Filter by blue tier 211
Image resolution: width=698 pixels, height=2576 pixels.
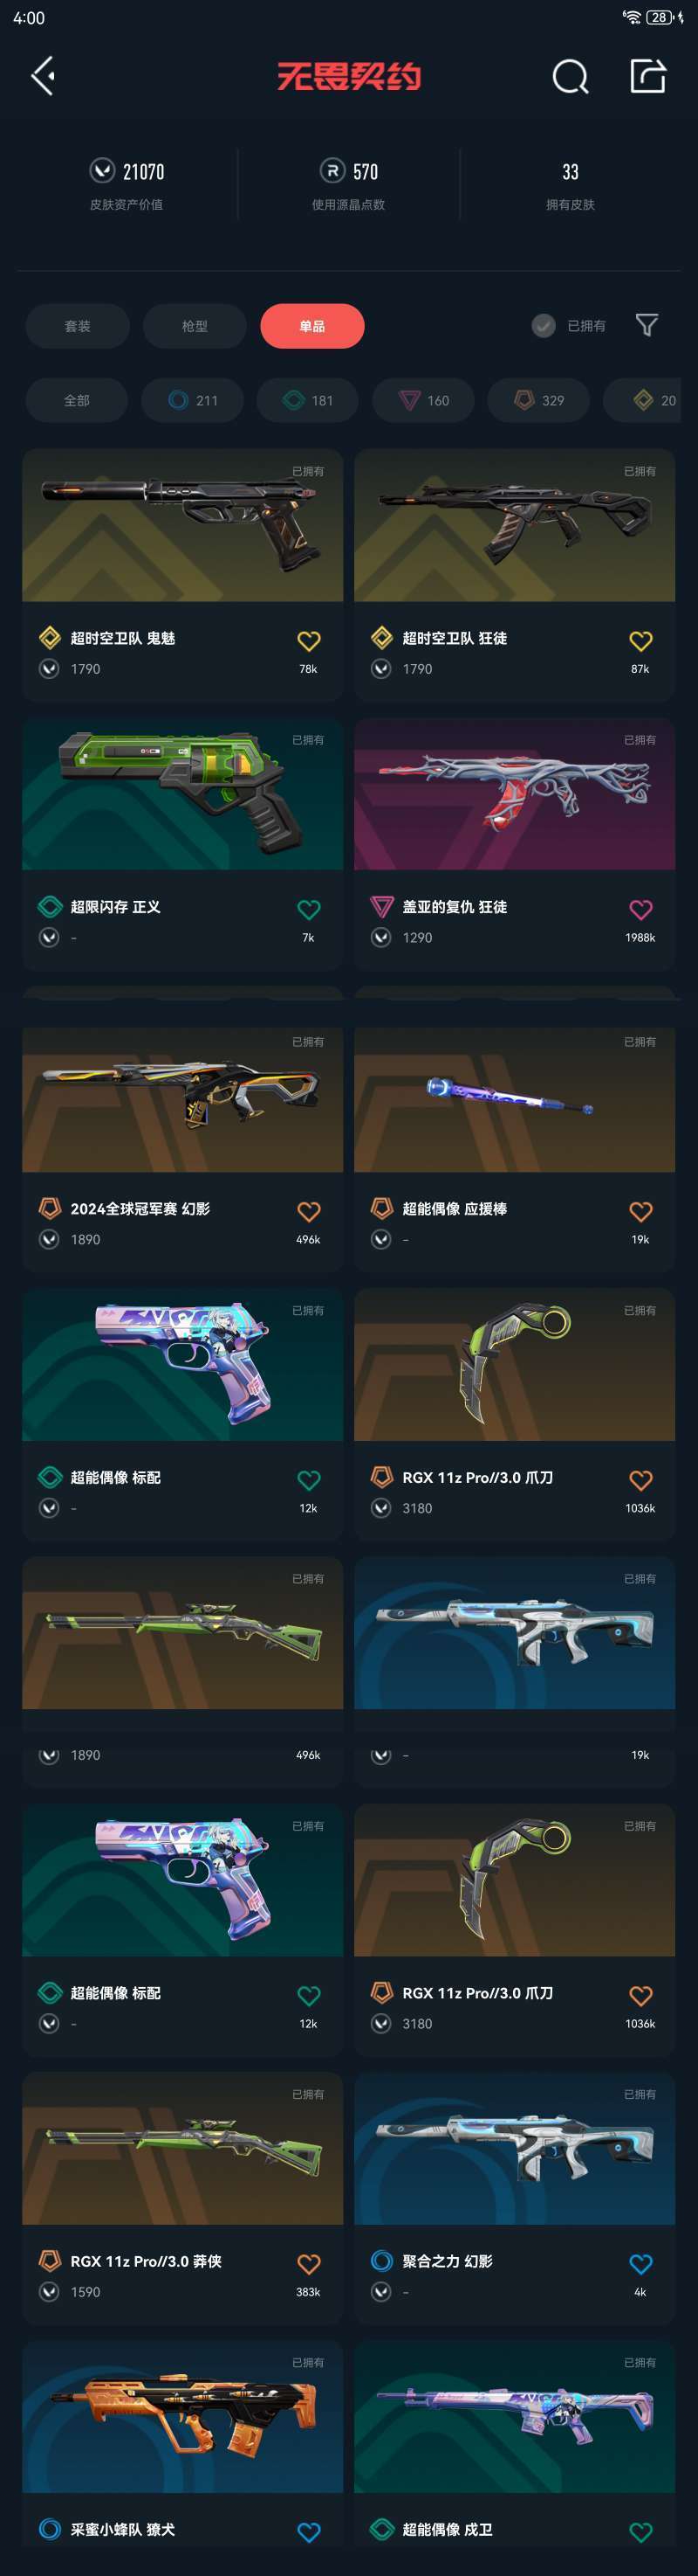tap(193, 400)
